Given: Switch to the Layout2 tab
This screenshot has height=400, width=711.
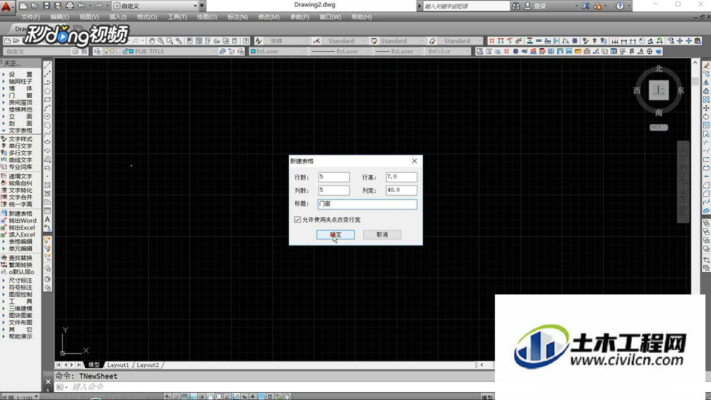Looking at the screenshot, I should [x=148, y=365].
